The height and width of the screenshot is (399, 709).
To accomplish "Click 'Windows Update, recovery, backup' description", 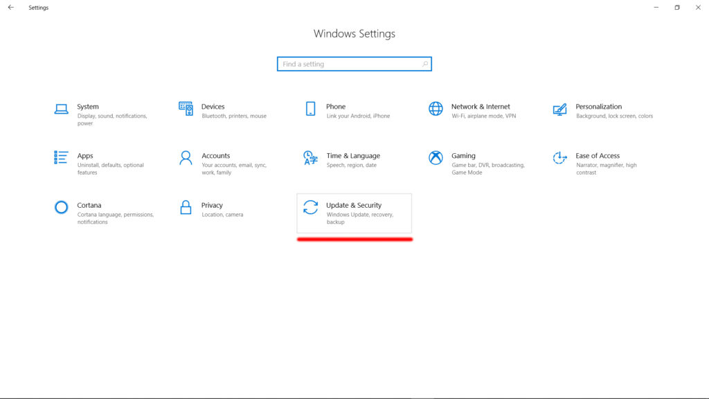I will coord(360,218).
